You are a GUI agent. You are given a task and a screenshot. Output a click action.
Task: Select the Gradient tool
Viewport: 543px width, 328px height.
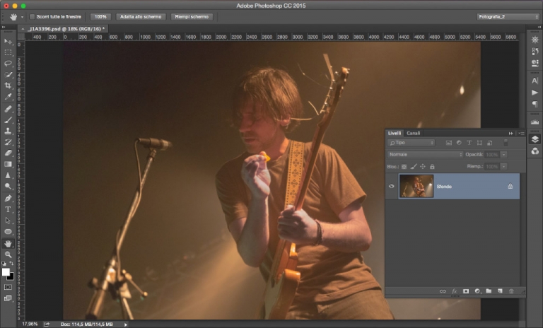point(8,164)
